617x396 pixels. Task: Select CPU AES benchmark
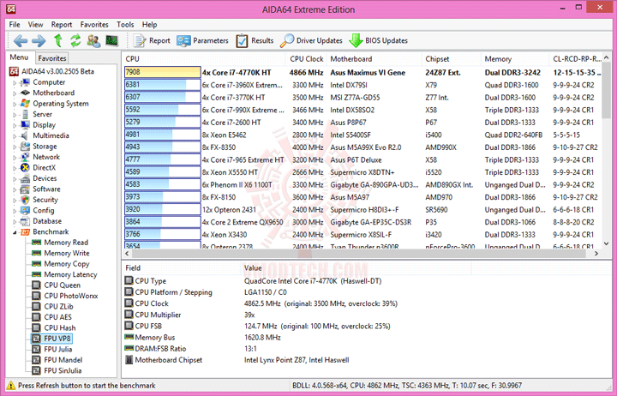click(58, 317)
